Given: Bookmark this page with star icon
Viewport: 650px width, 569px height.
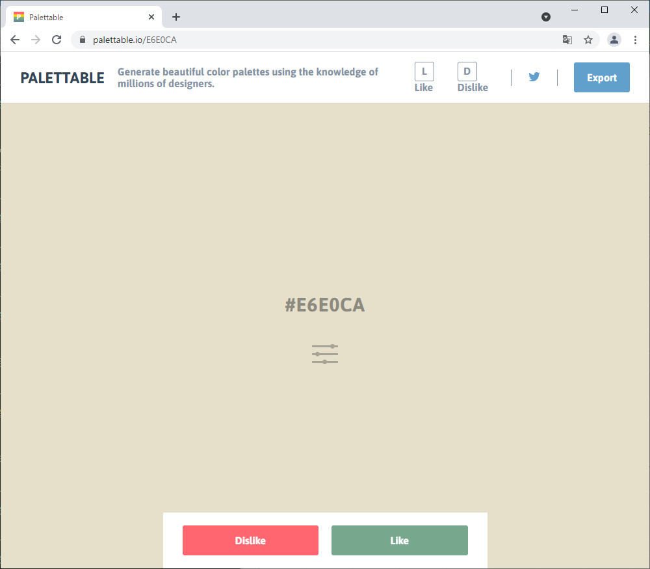Looking at the screenshot, I should [588, 40].
